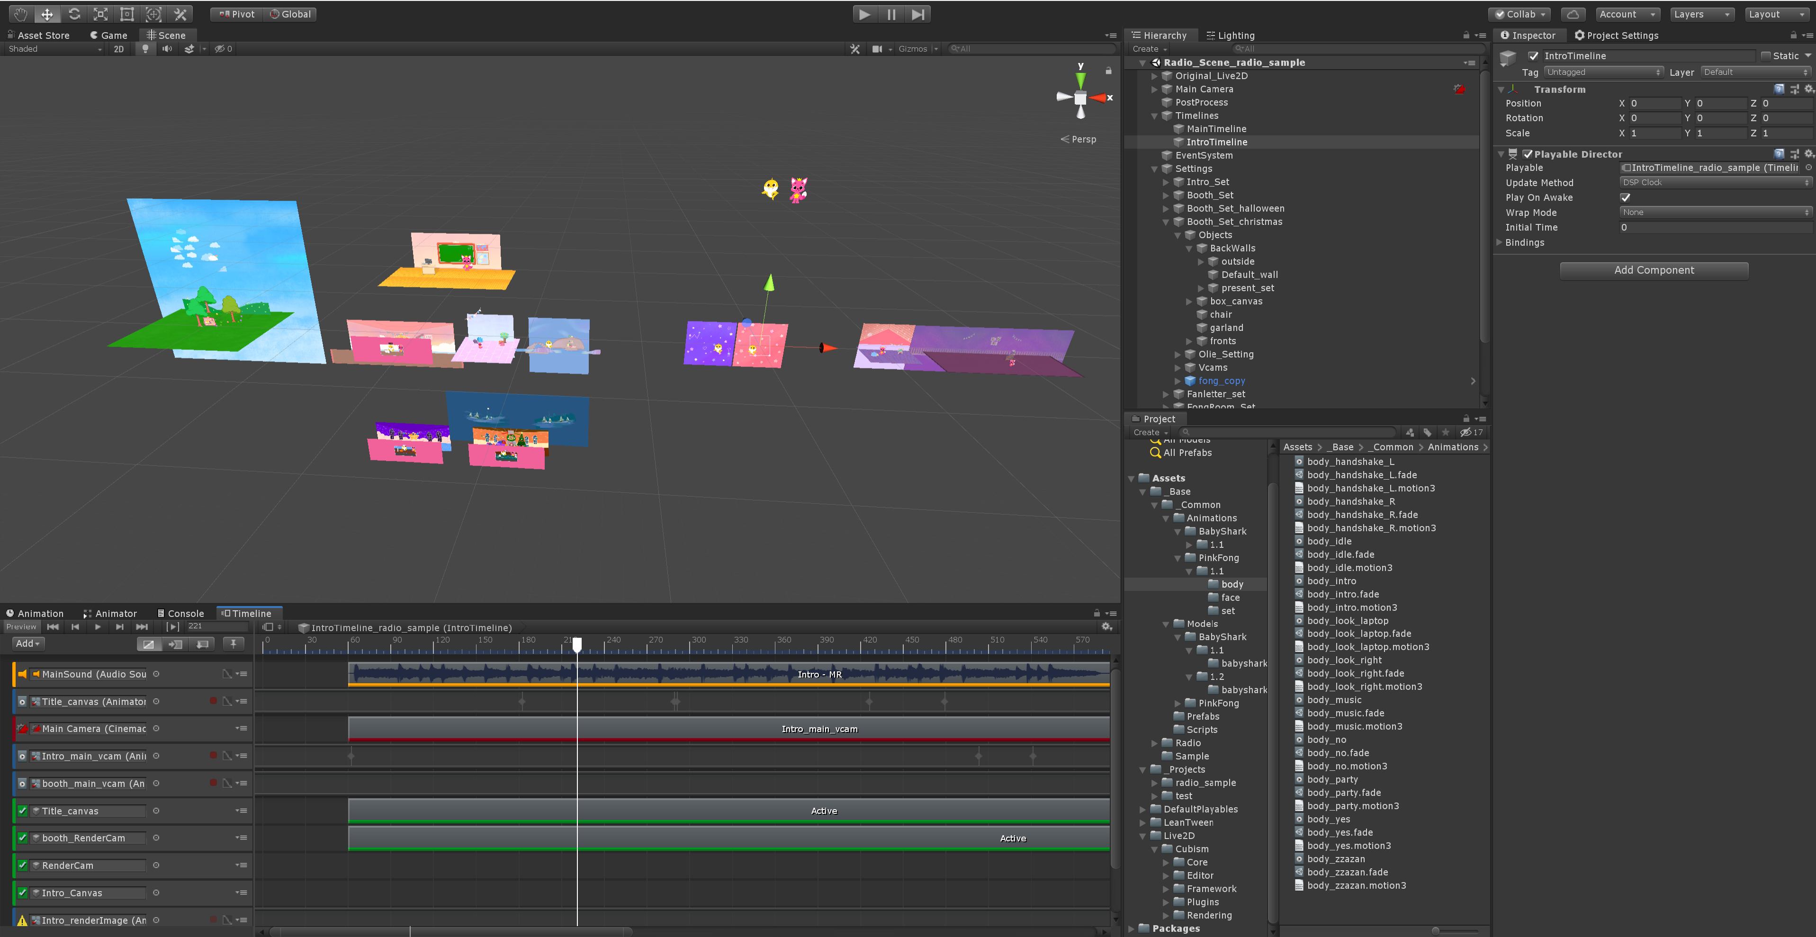Open the cloud services icon
The width and height of the screenshot is (1816, 937).
[1573, 14]
